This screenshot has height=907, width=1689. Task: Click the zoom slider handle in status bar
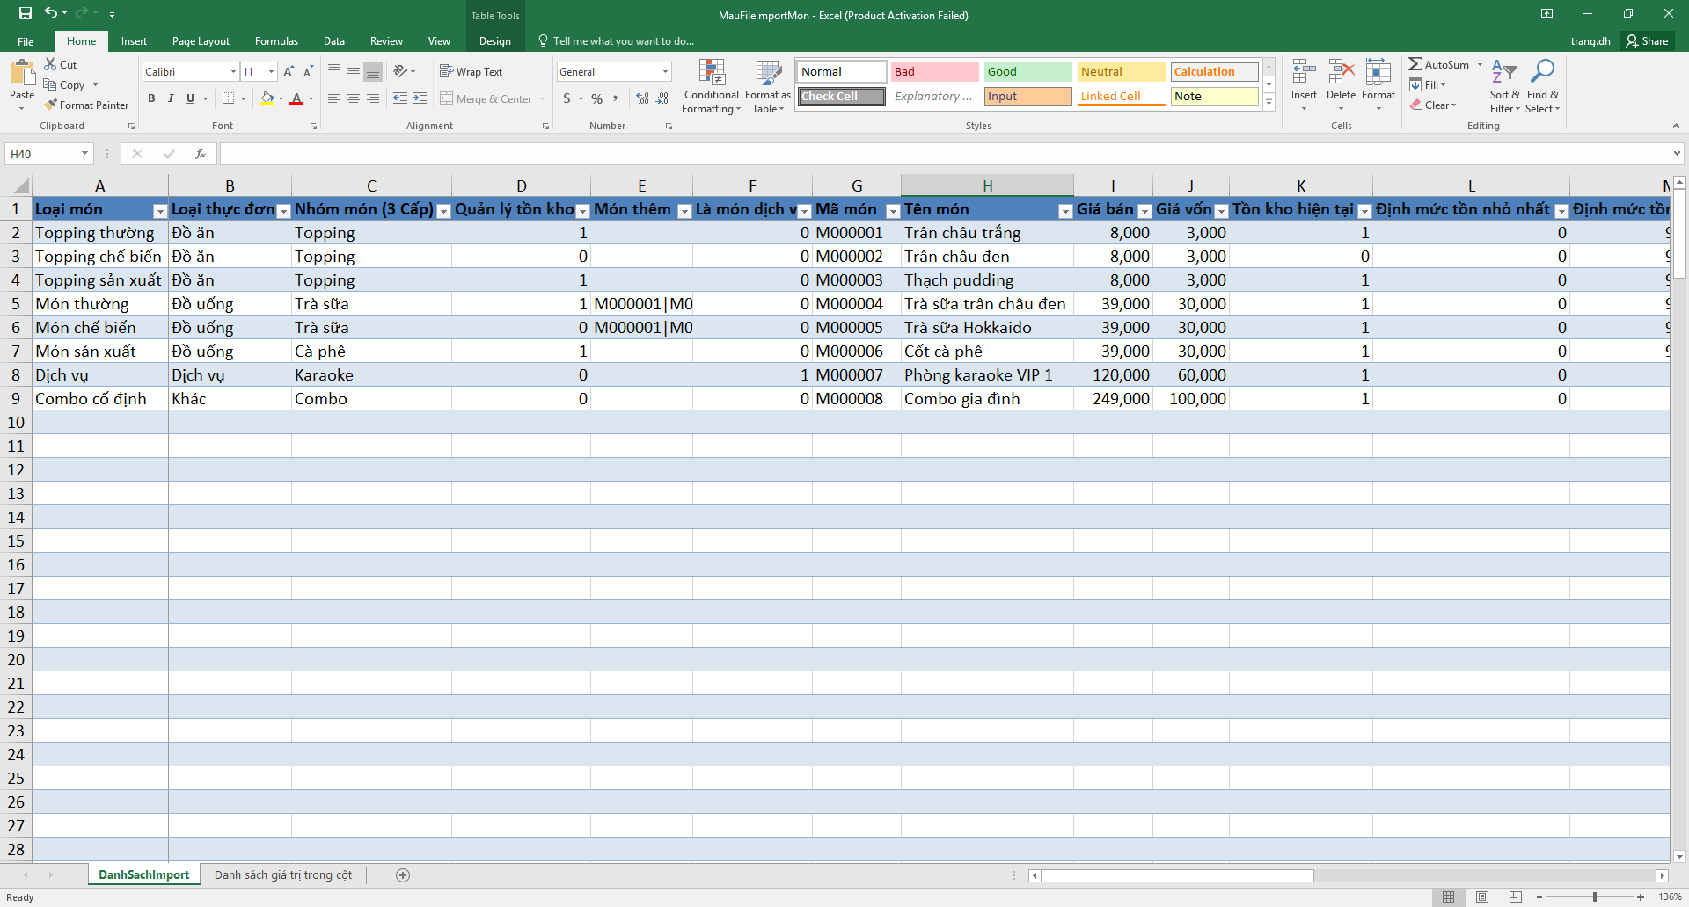coord(1594,896)
